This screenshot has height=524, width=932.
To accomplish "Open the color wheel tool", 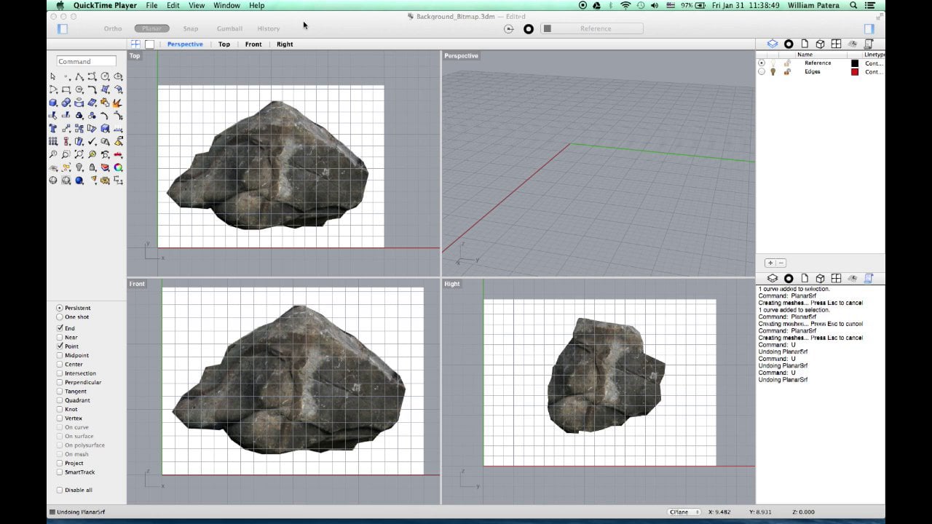I will [119, 167].
